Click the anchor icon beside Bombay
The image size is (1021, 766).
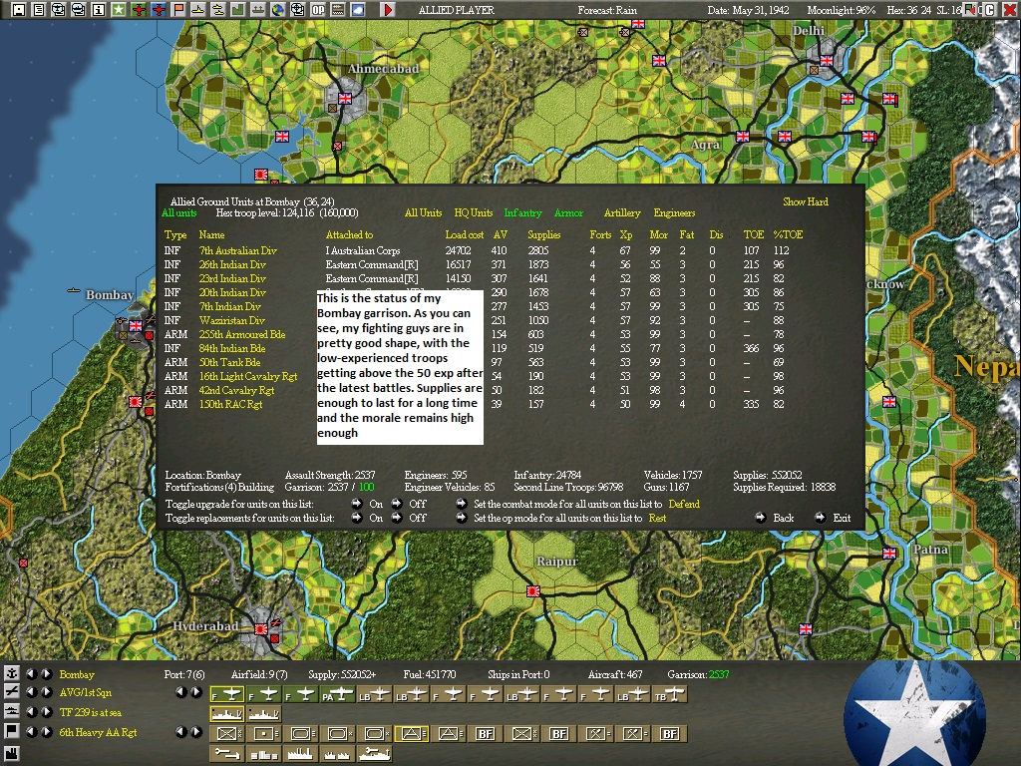point(12,673)
